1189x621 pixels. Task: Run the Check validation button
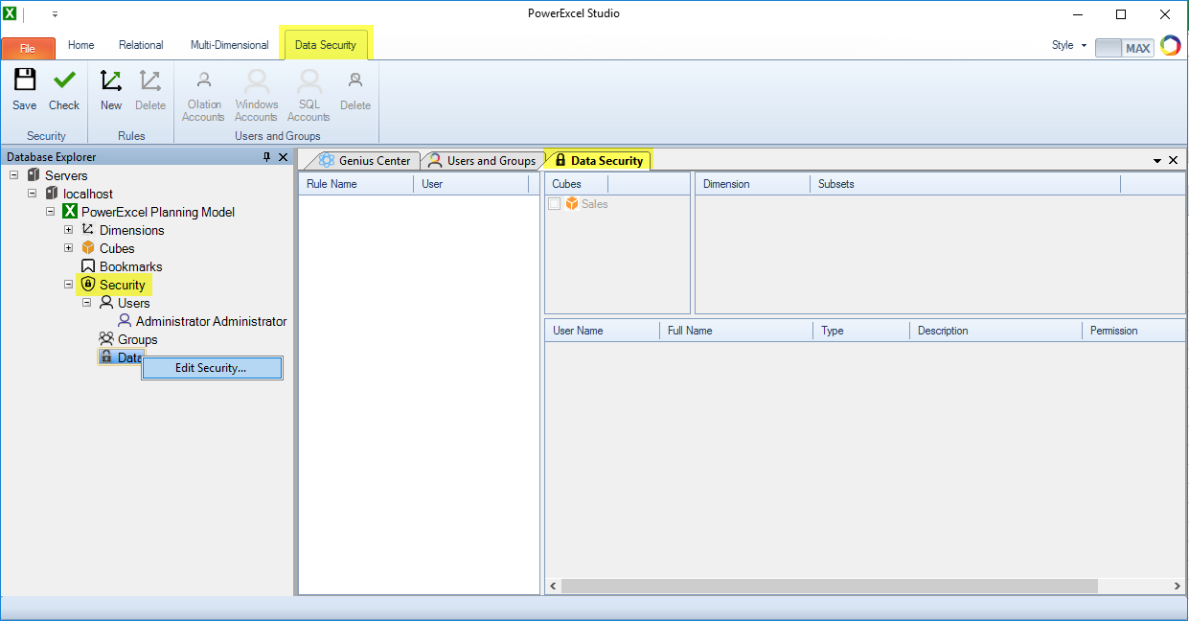click(x=64, y=80)
